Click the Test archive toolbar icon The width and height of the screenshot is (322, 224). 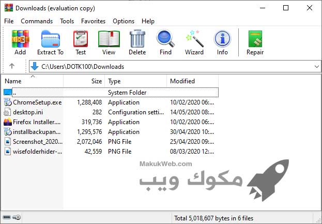81,39
